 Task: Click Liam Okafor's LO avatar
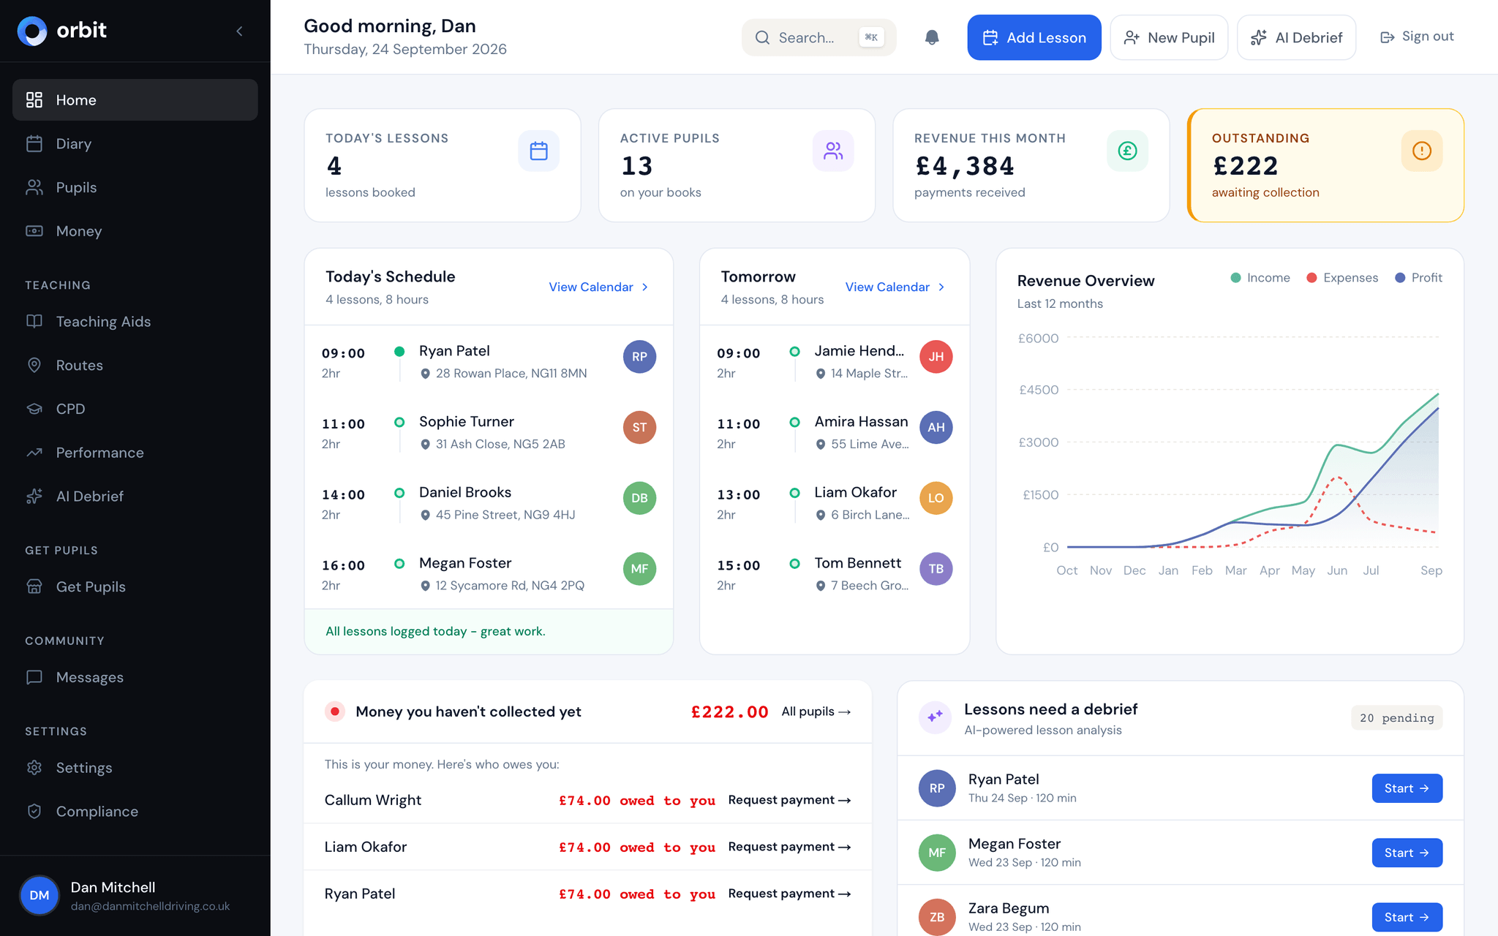936,498
